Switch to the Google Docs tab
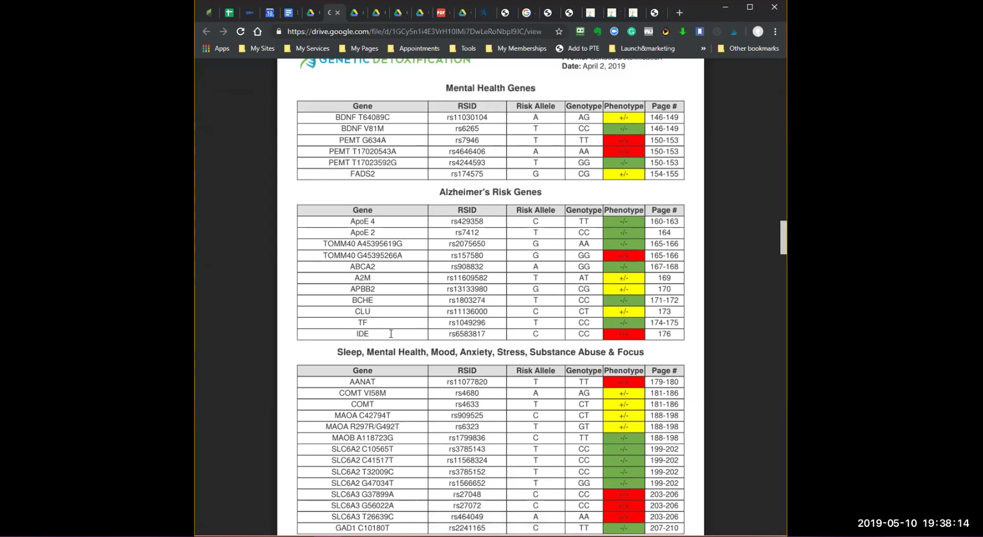This screenshot has height=537, width=983. 289,13
